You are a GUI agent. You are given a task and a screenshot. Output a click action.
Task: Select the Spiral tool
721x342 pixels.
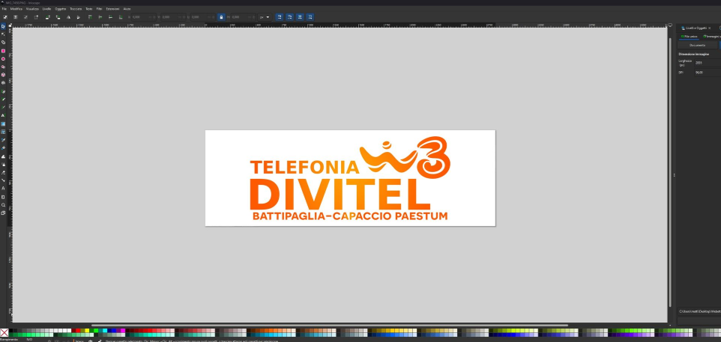point(3,83)
